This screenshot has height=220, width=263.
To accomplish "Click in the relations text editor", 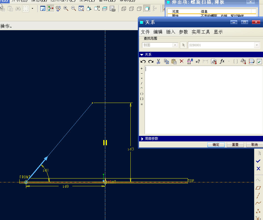I will 204,100.
